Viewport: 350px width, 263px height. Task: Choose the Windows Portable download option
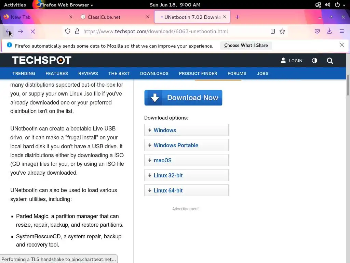coord(186,145)
